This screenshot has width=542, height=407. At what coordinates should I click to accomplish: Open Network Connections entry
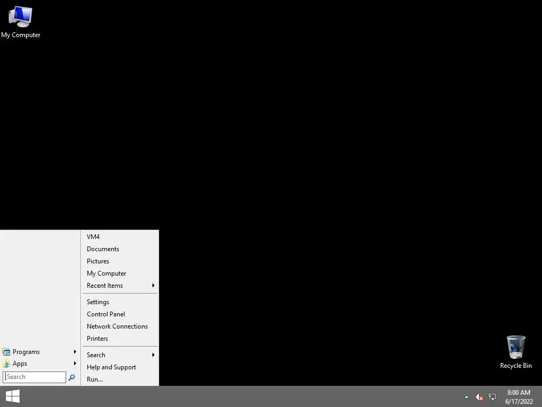point(120,326)
